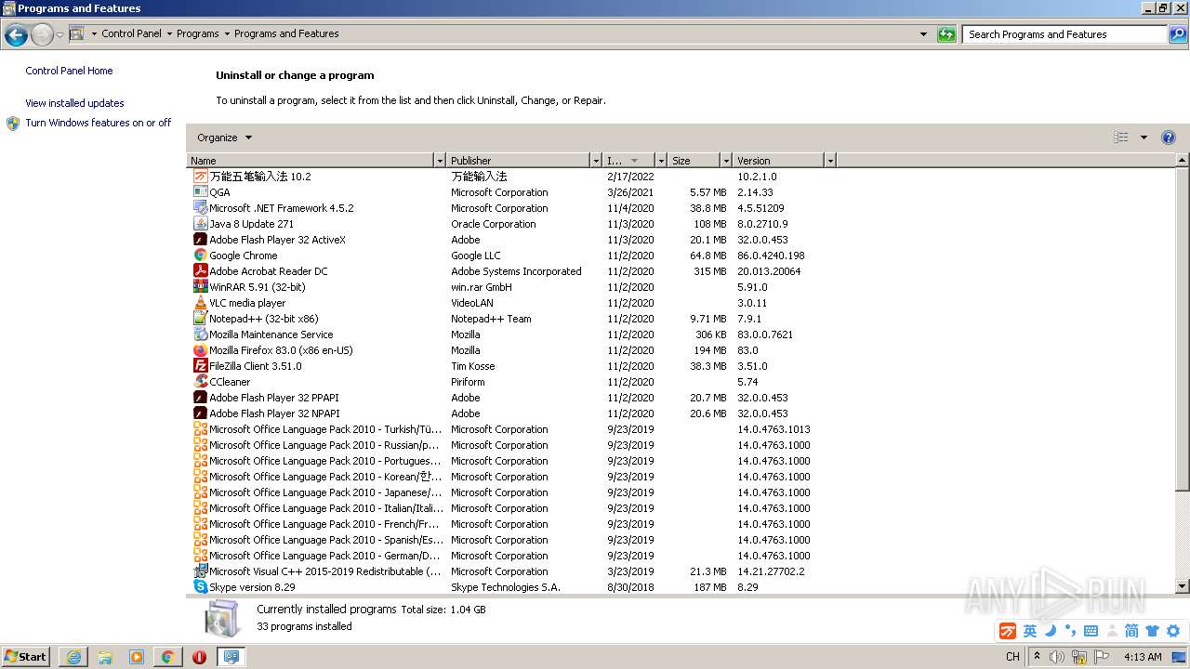Open IME soft keyboard icon
Viewport: 1190px width, 669px height.
click(x=1091, y=631)
